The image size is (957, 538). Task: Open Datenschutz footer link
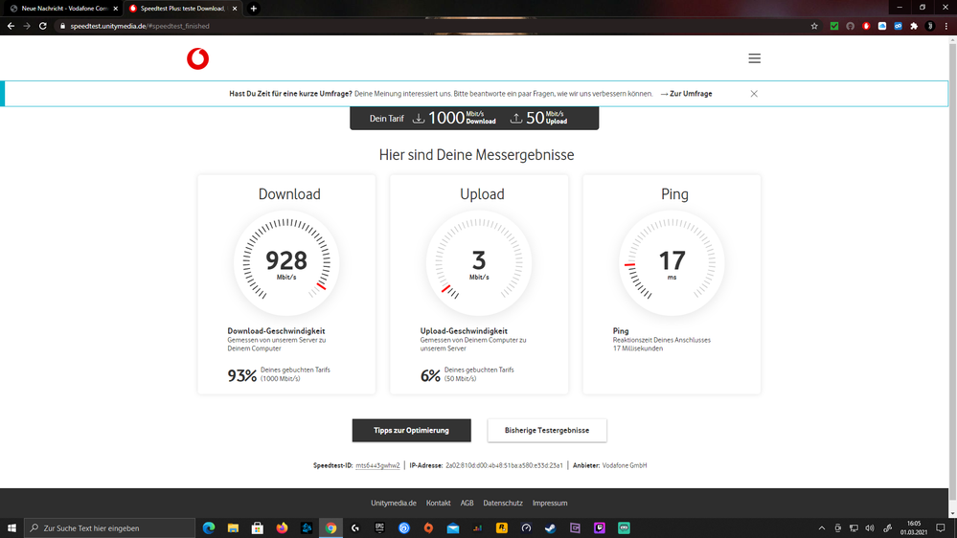tap(503, 504)
